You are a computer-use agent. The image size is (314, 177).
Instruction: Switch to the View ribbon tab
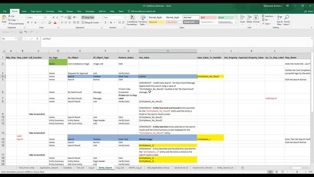pyautogui.click(x=79, y=11)
